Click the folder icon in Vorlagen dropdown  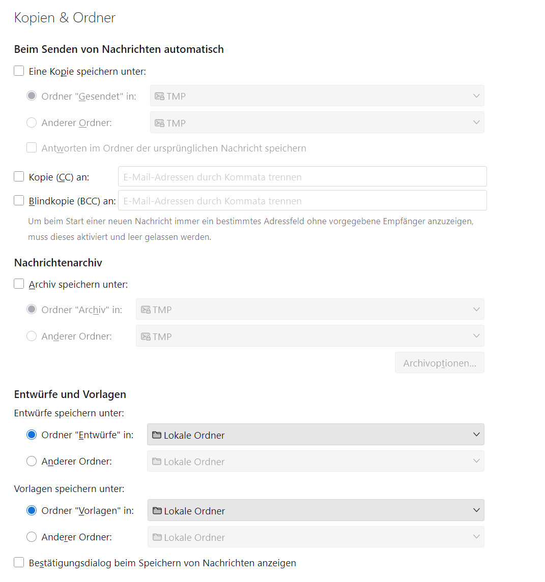click(157, 511)
